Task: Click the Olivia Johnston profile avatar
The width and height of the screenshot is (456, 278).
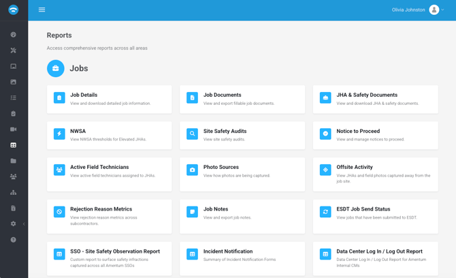Action: (434, 10)
